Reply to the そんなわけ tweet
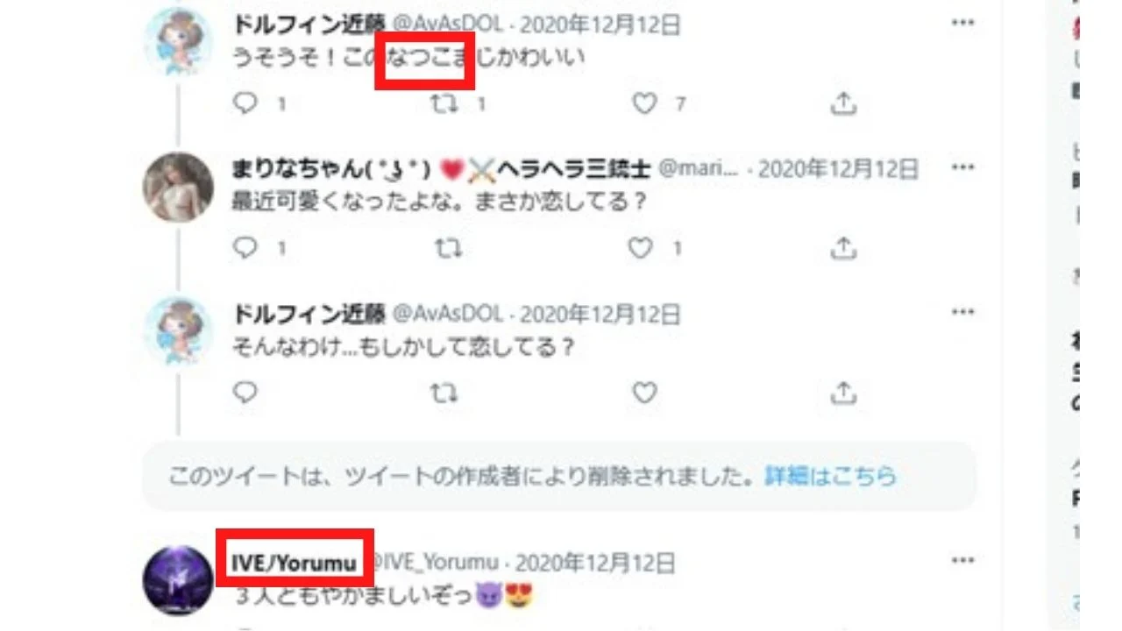The height and width of the screenshot is (631, 1122). [x=245, y=392]
